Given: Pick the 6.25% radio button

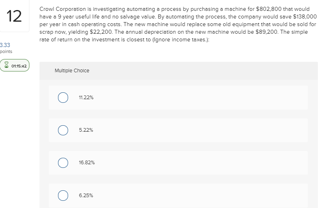Looking at the screenshot, I should coord(62,195).
